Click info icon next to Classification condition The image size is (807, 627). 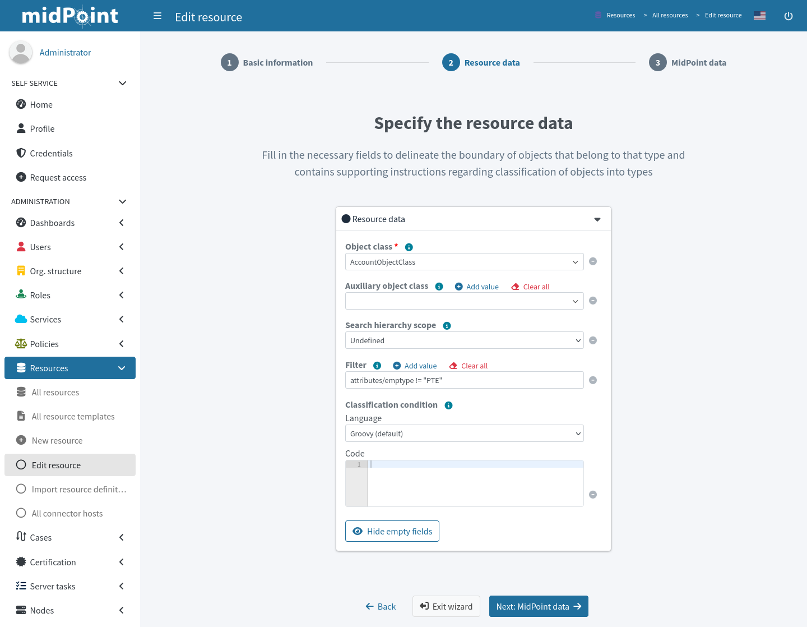click(448, 405)
